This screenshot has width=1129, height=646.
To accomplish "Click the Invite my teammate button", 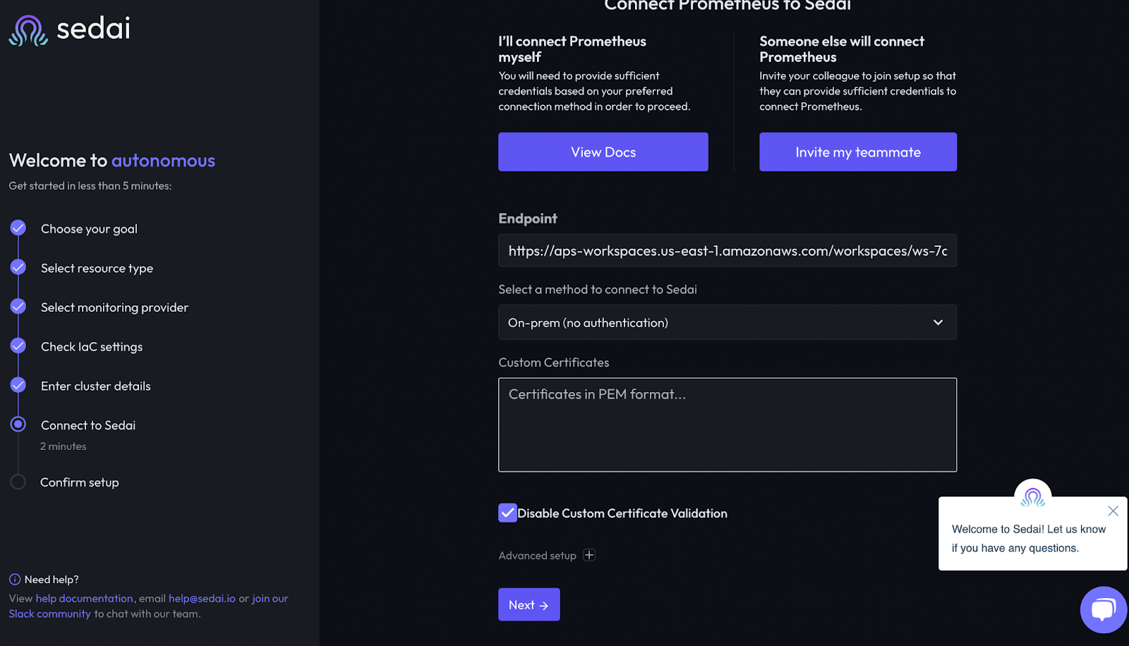I will (x=857, y=152).
